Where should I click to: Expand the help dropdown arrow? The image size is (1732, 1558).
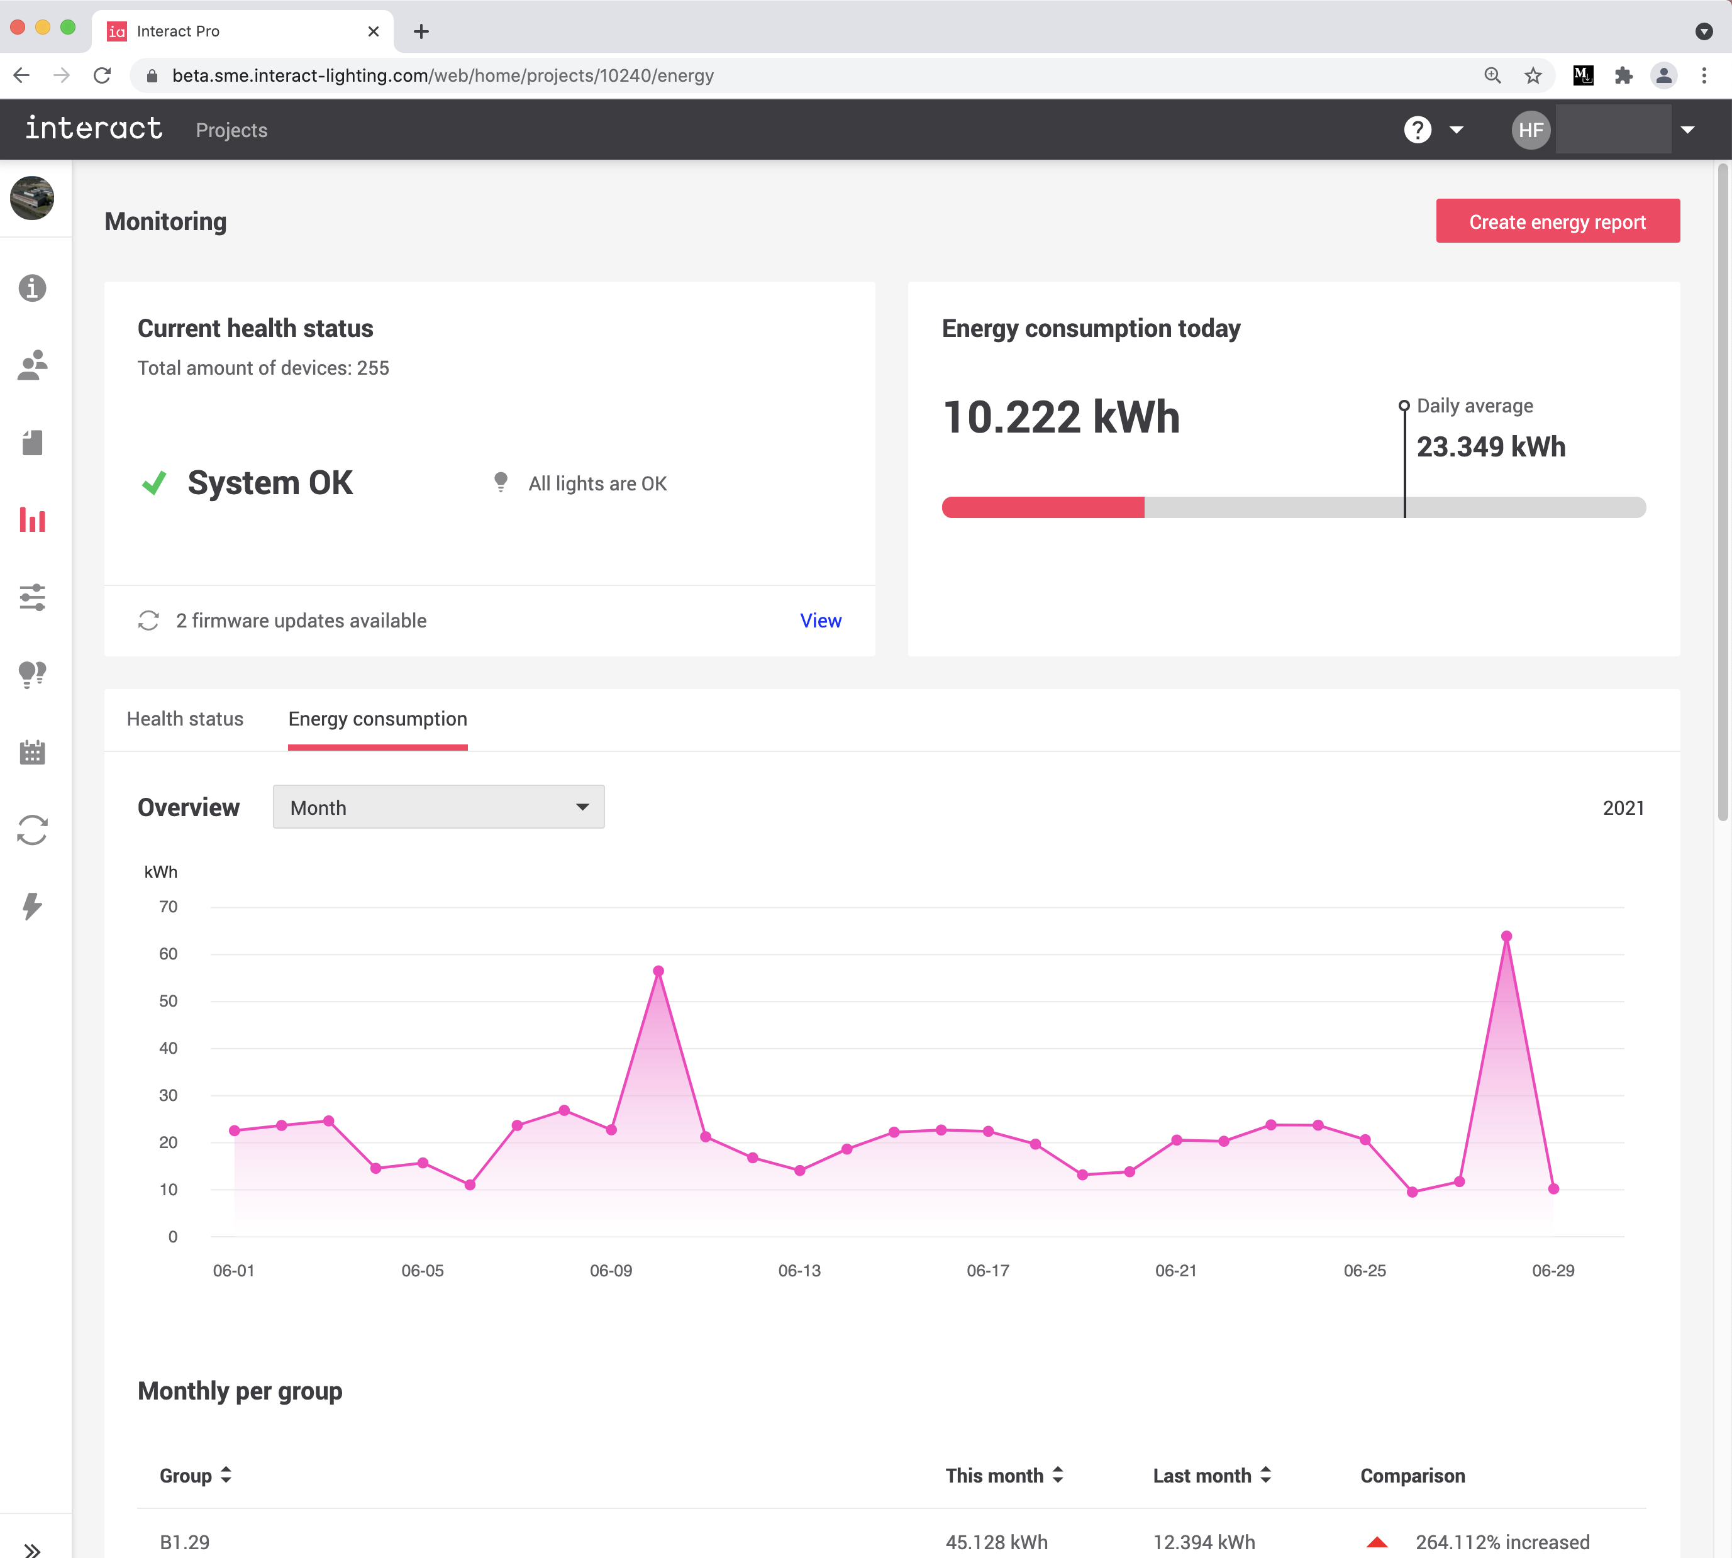click(x=1457, y=130)
